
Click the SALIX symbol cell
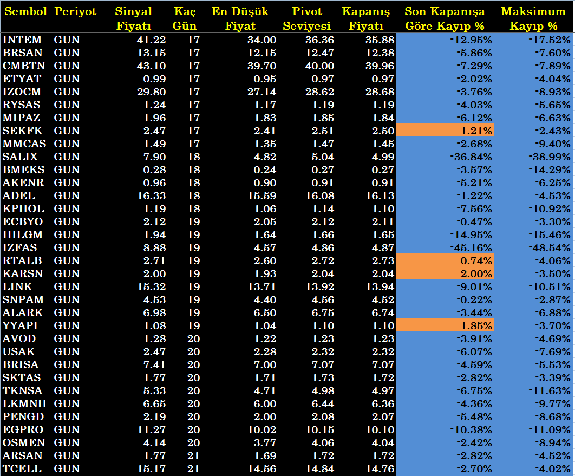coord(20,157)
